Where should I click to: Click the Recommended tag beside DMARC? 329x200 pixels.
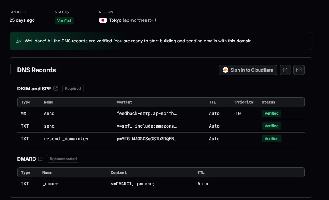(x=63, y=159)
